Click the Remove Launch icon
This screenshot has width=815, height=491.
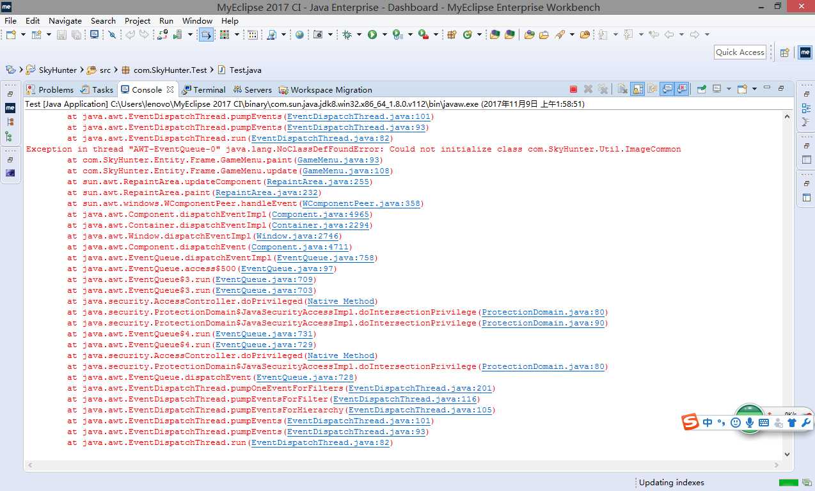589,90
